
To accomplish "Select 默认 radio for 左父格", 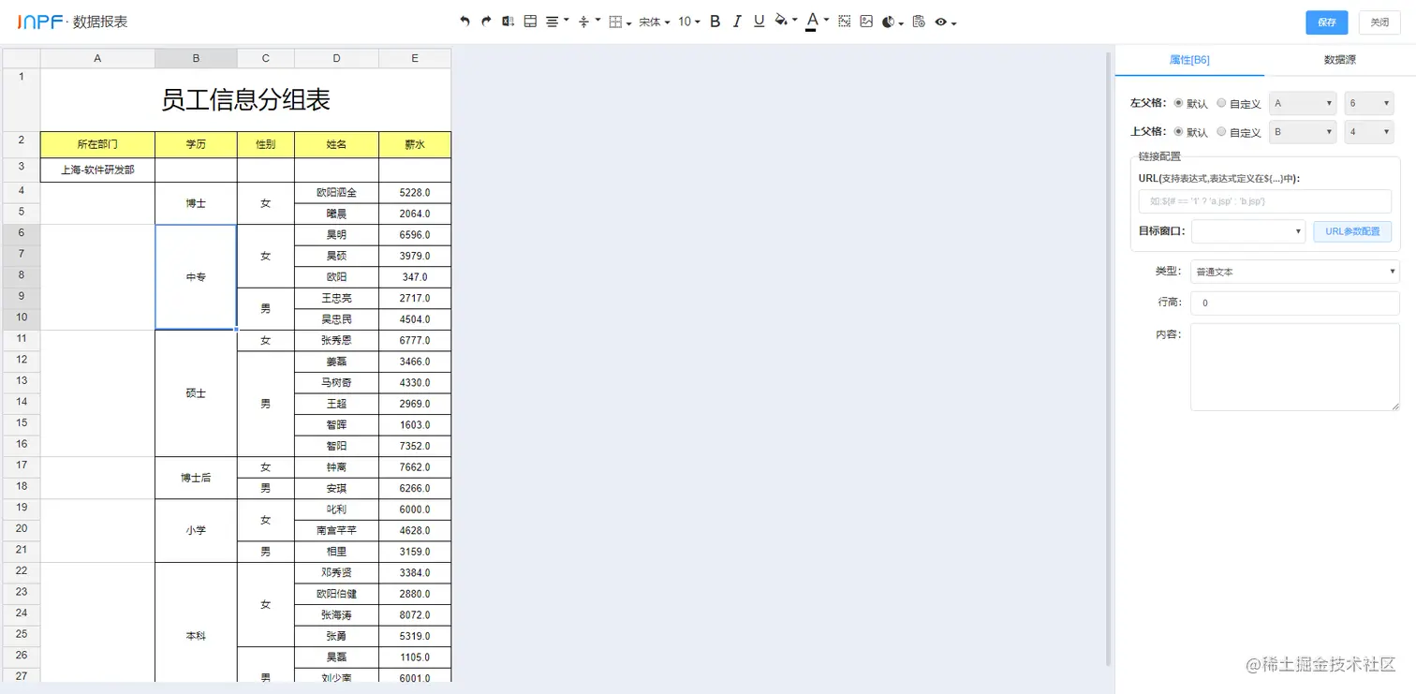I will (1177, 103).
